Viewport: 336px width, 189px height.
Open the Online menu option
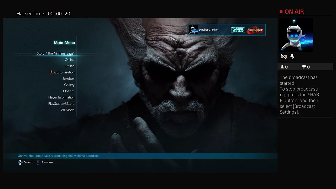(x=70, y=60)
